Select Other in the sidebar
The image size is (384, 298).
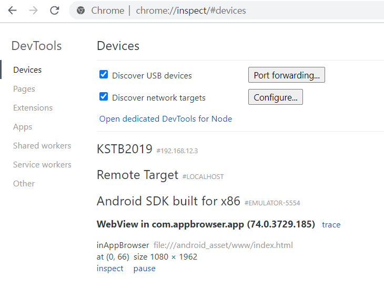click(x=24, y=184)
